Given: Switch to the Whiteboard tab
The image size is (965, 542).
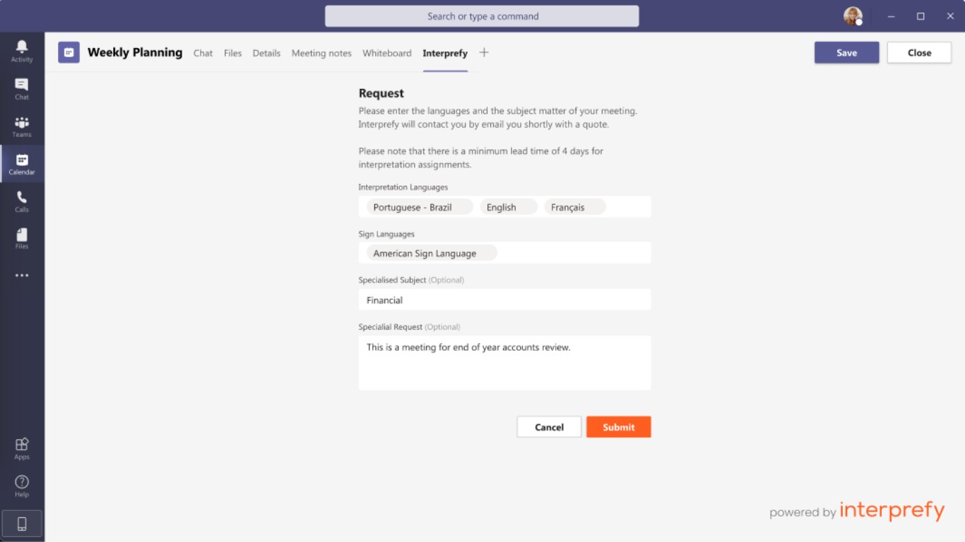Looking at the screenshot, I should (x=386, y=53).
